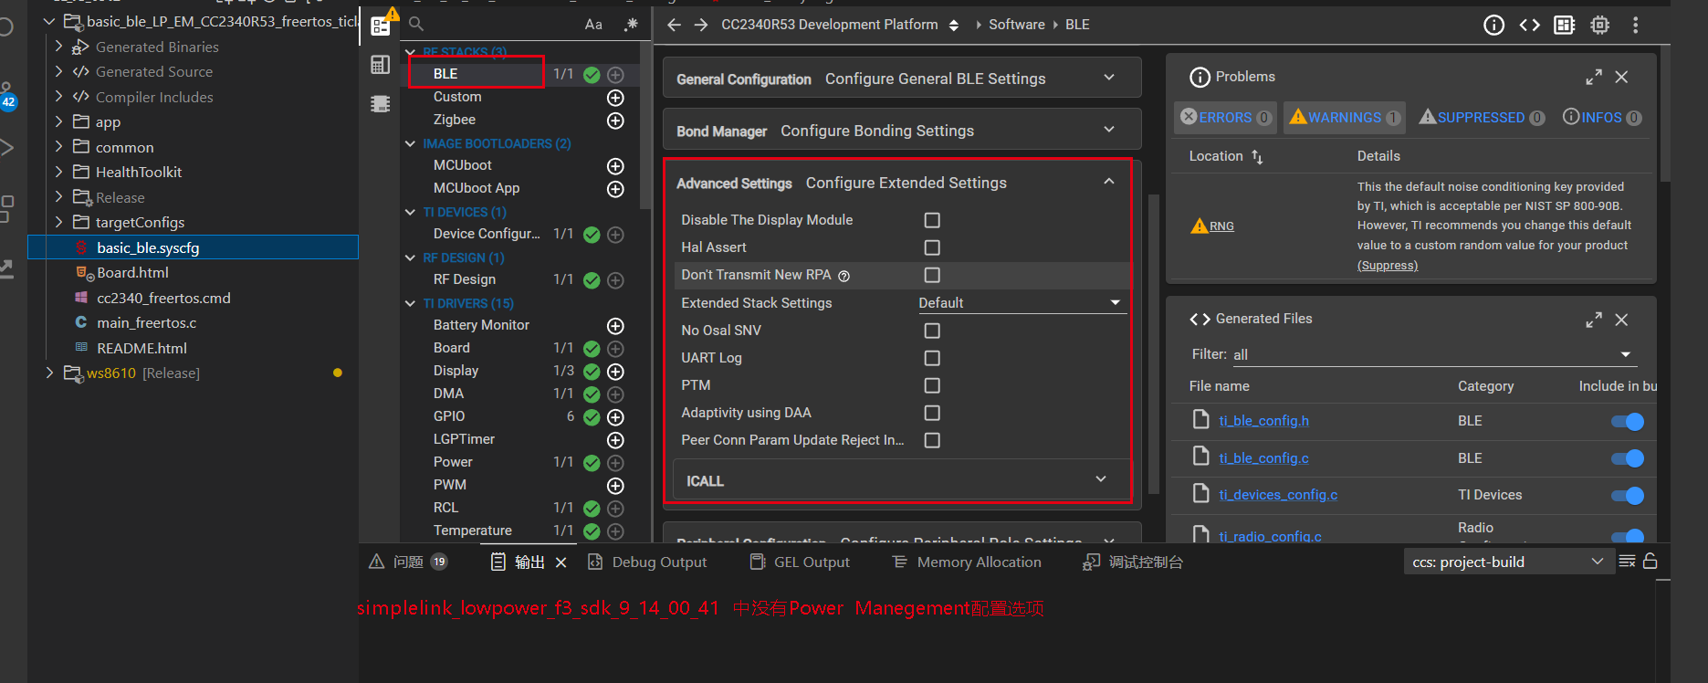Toggle the output panel lock icon
This screenshot has height=683, width=1708.
[1650, 562]
